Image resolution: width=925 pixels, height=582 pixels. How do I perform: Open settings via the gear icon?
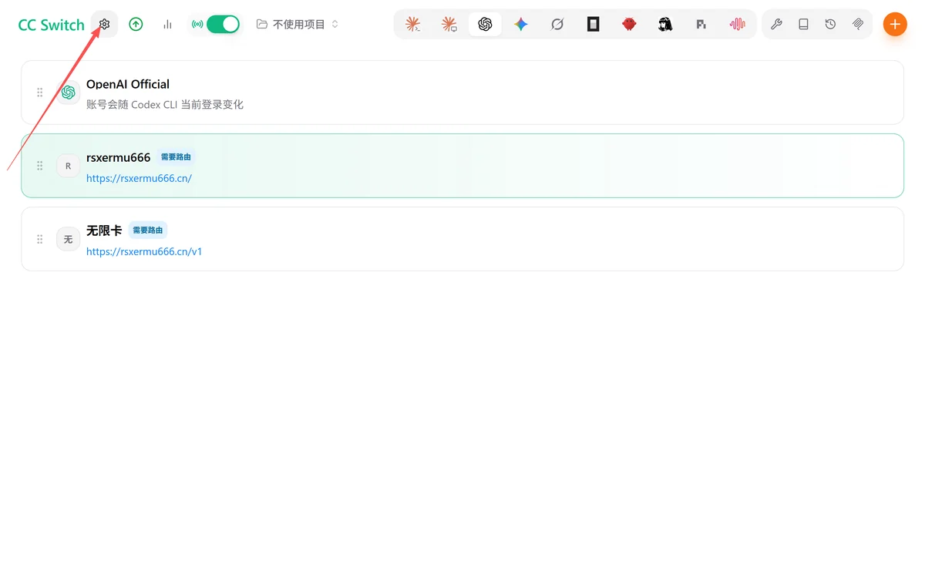pyautogui.click(x=104, y=24)
